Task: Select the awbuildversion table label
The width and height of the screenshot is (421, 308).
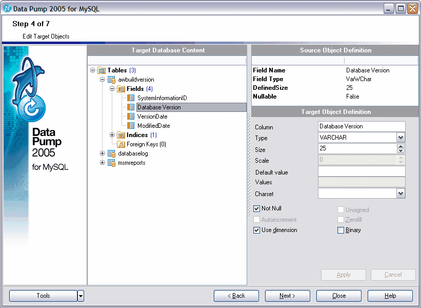Action: (136, 80)
